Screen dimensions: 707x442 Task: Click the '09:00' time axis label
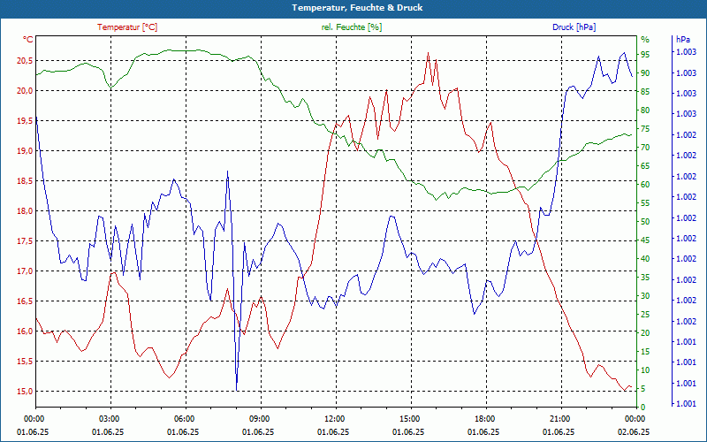pyautogui.click(x=258, y=418)
